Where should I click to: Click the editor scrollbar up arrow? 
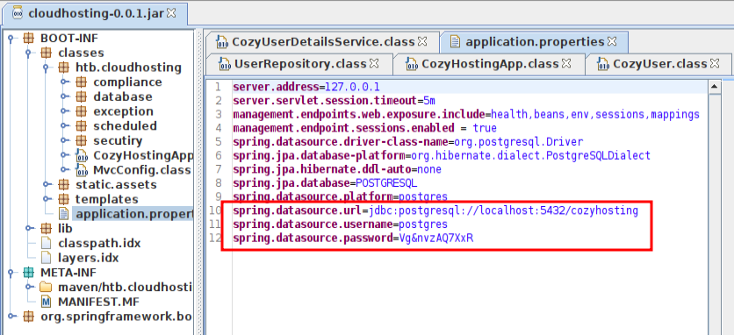coord(715,87)
